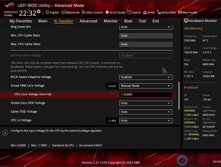
Task: Click the CPU Core Voltage Override field
Action: click(146, 95)
